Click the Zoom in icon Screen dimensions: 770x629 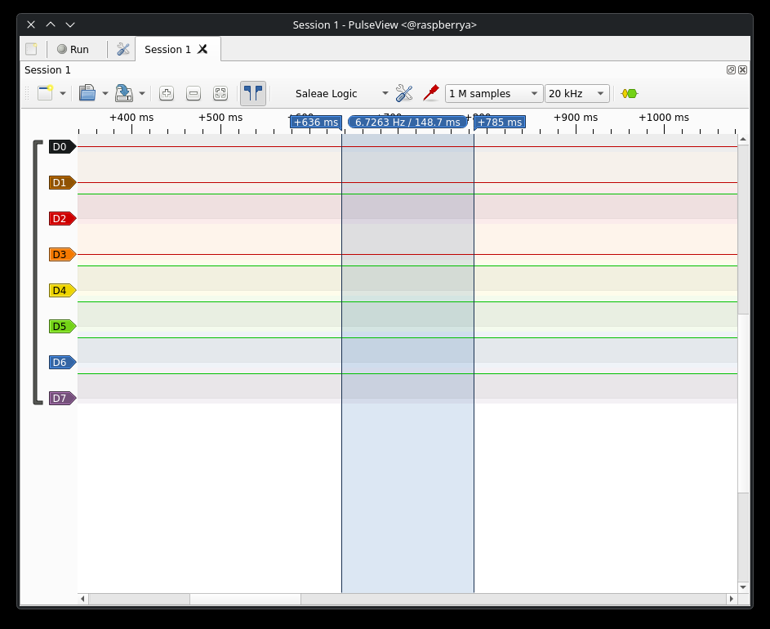(167, 93)
